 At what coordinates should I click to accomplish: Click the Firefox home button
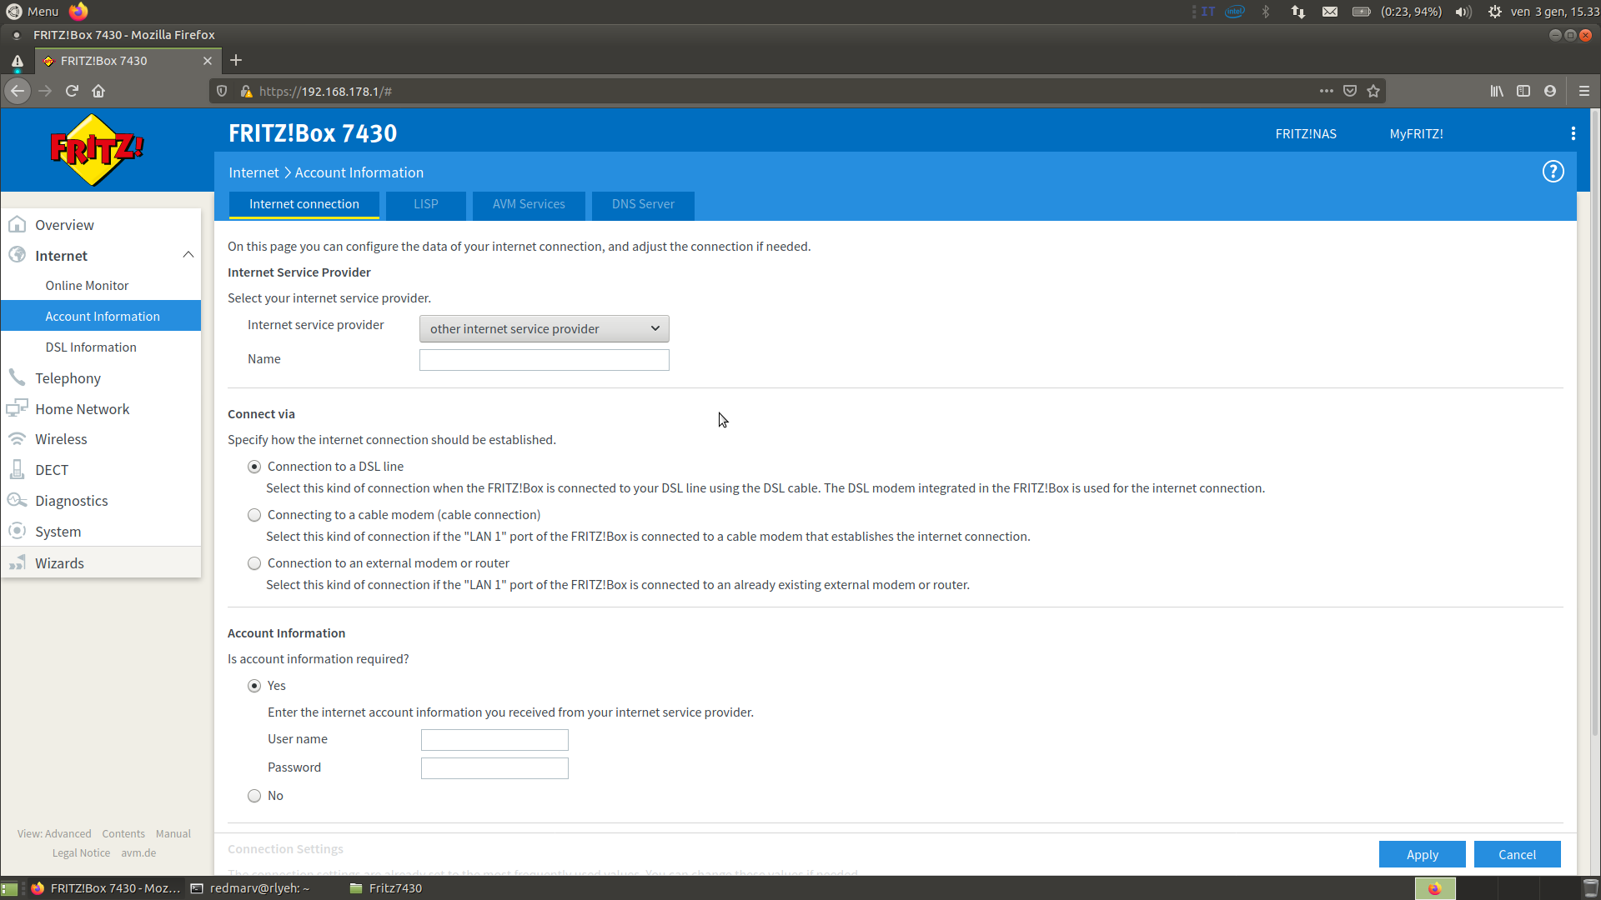pyautogui.click(x=98, y=91)
